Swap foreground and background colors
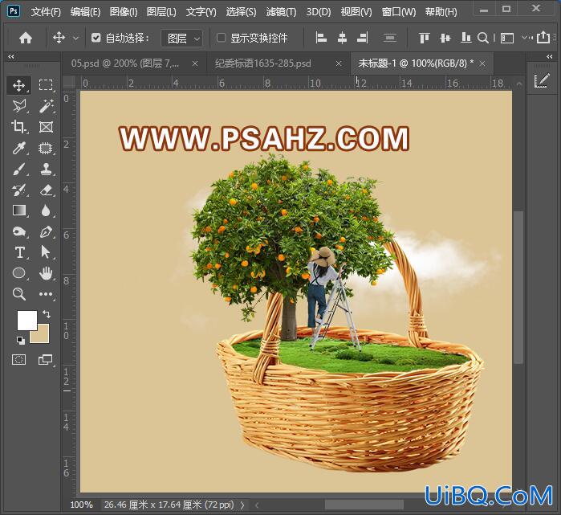 click(x=47, y=314)
